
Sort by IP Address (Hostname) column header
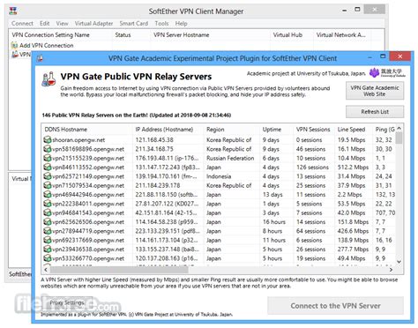pos(168,130)
